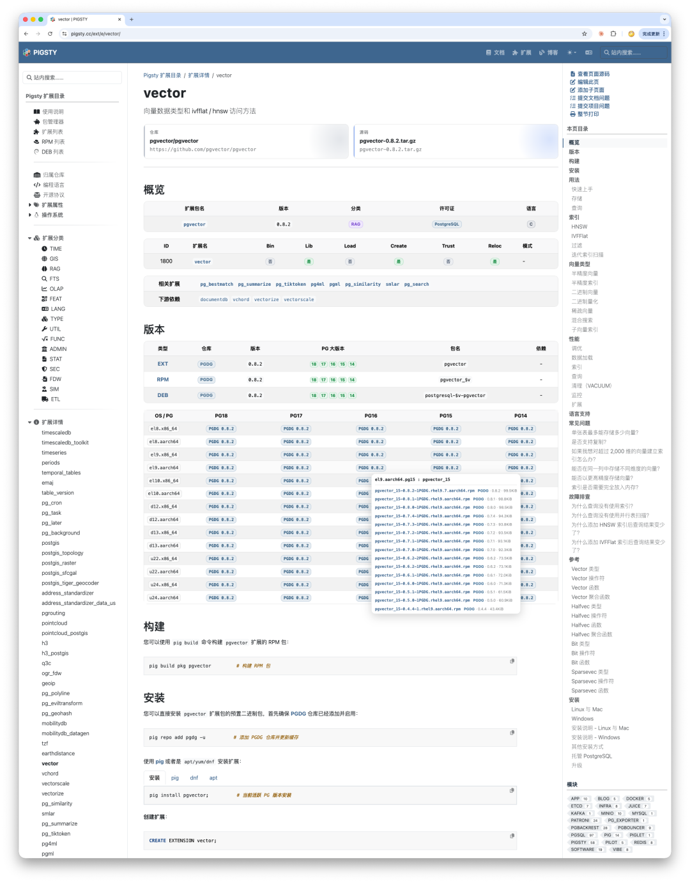Copy the 'CREATE EXTENSION vector' code block
This screenshot has width=690, height=883.
coord(512,836)
